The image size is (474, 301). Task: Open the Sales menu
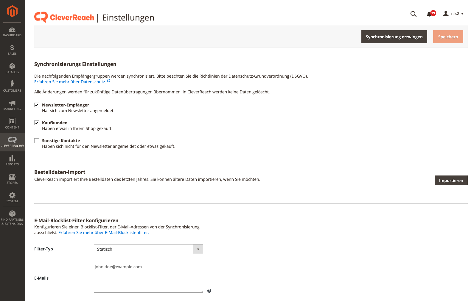coord(12,50)
